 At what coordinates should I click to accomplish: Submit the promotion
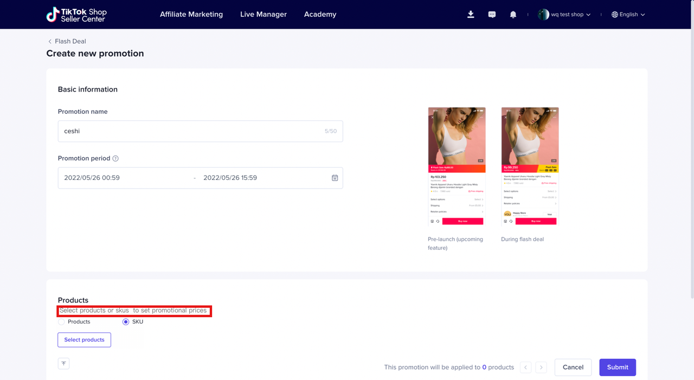point(618,368)
